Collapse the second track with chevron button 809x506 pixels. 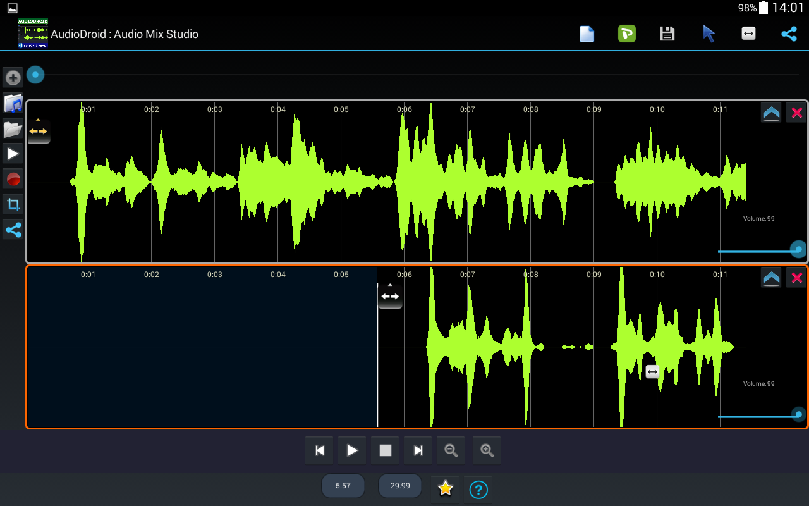pos(772,278)
